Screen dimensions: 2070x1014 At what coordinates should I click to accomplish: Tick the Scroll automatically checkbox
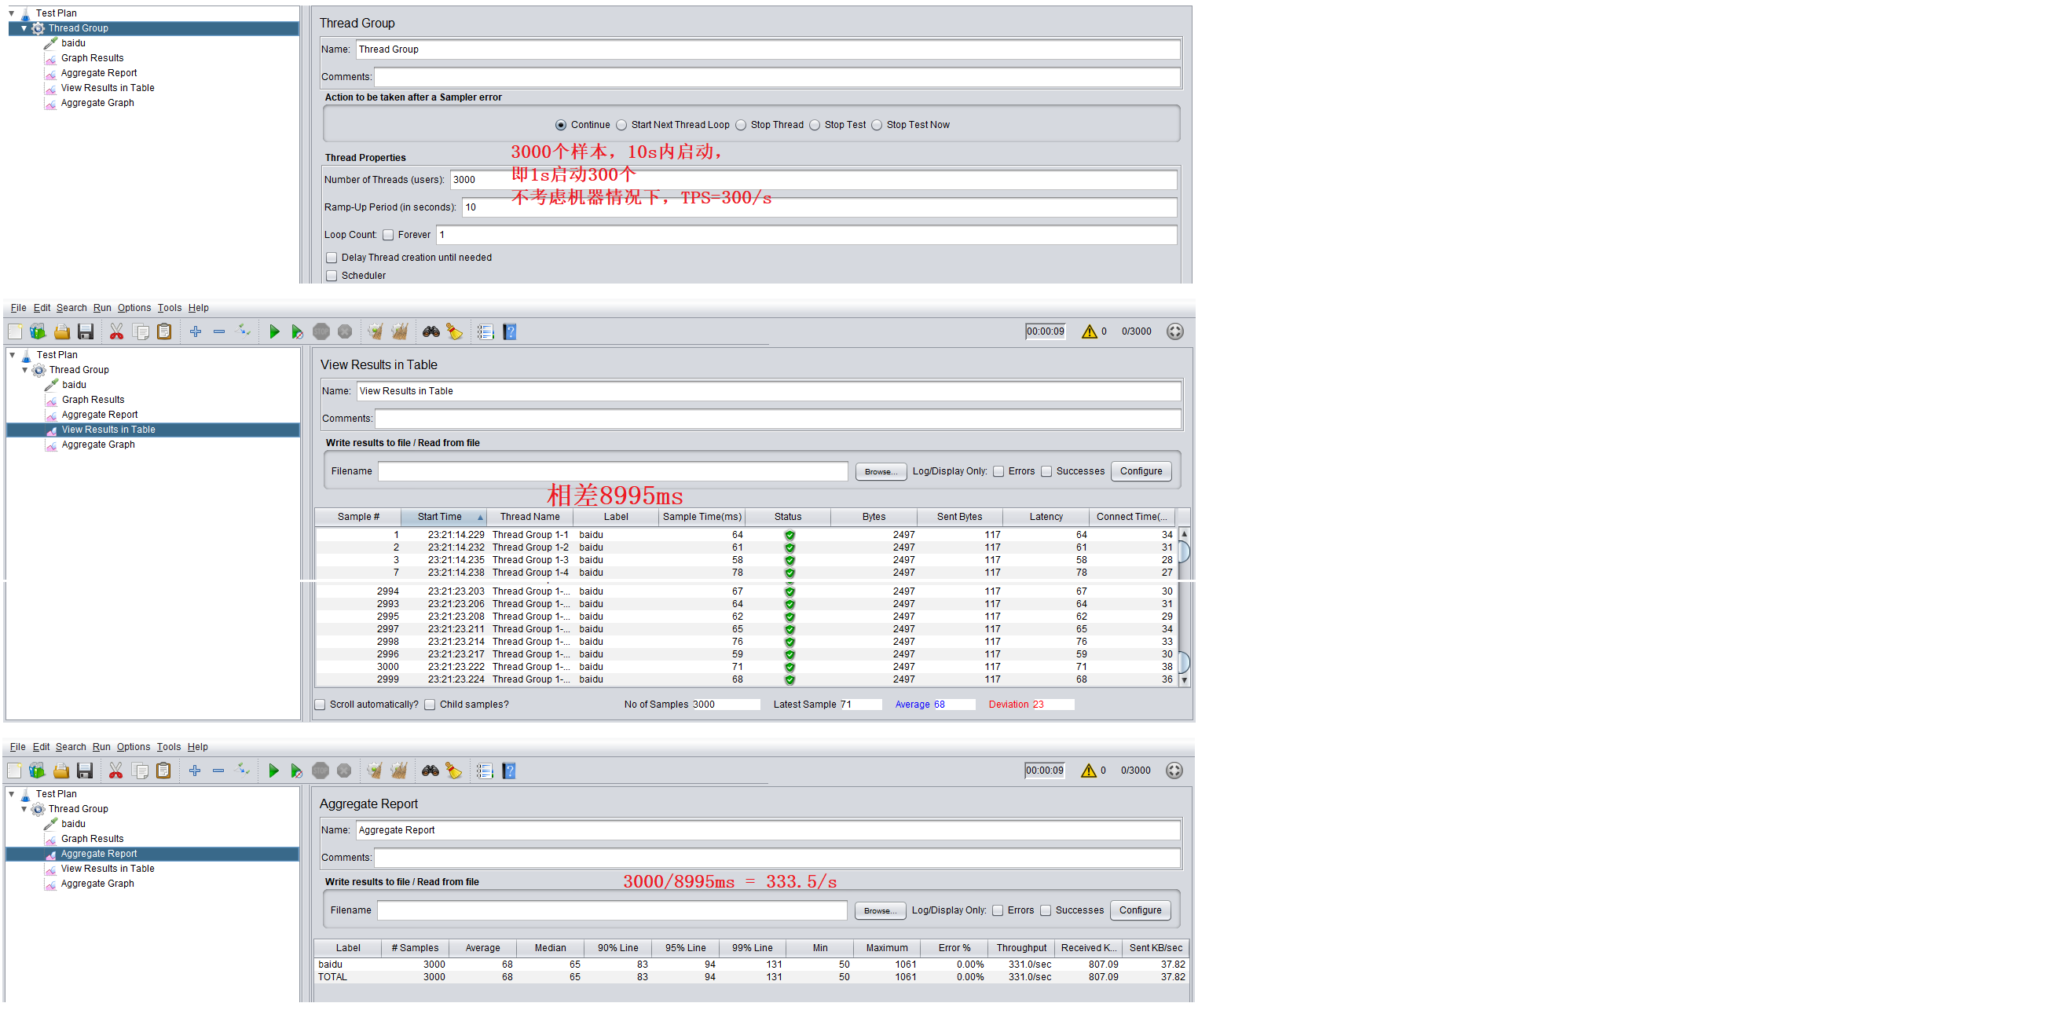[x=321, y=705]
